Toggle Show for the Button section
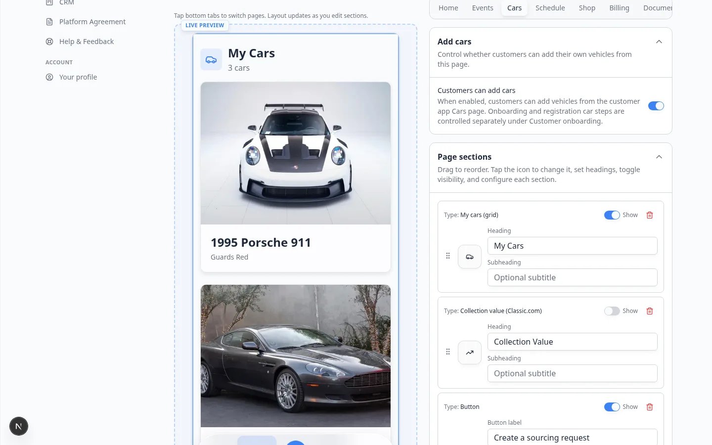712x445 pixels. point(612,407)
